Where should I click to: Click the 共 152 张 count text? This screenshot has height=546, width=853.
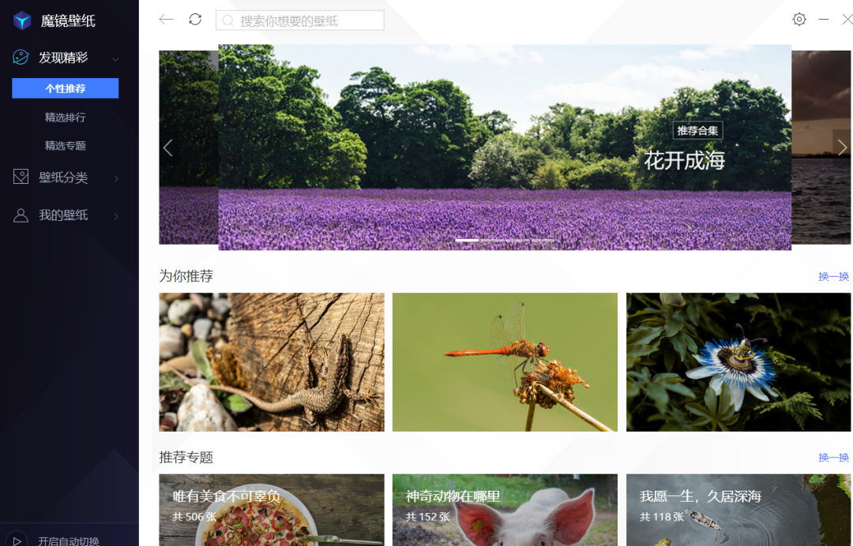427,517
